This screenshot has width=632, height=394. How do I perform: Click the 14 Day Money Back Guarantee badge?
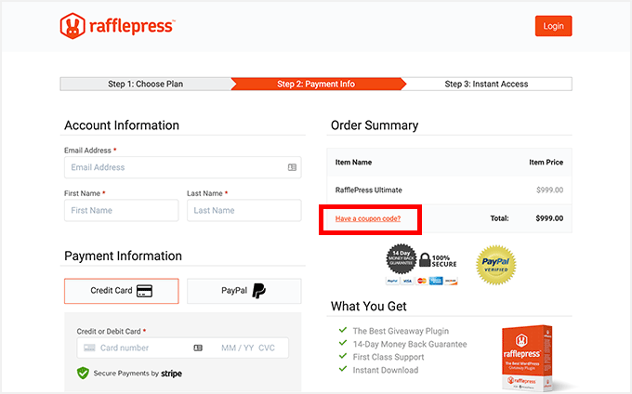399,259
